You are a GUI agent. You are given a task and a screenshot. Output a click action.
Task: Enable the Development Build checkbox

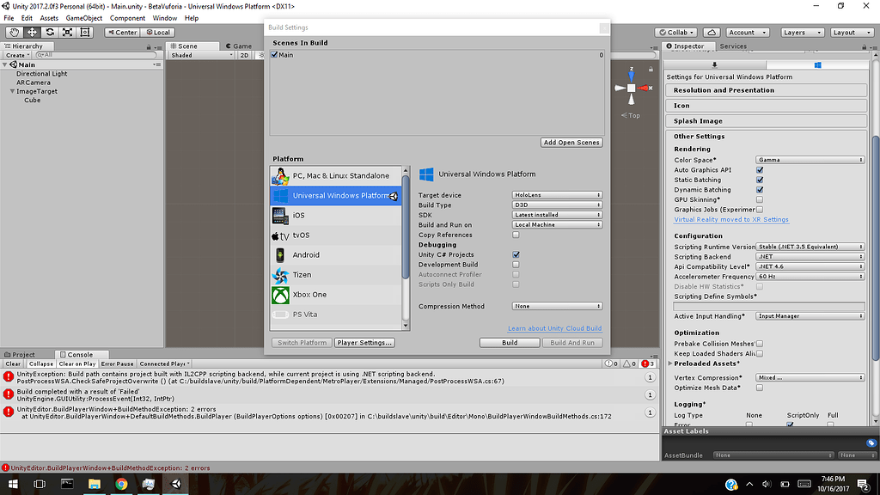pyautogui.click(x=516, y=265)
